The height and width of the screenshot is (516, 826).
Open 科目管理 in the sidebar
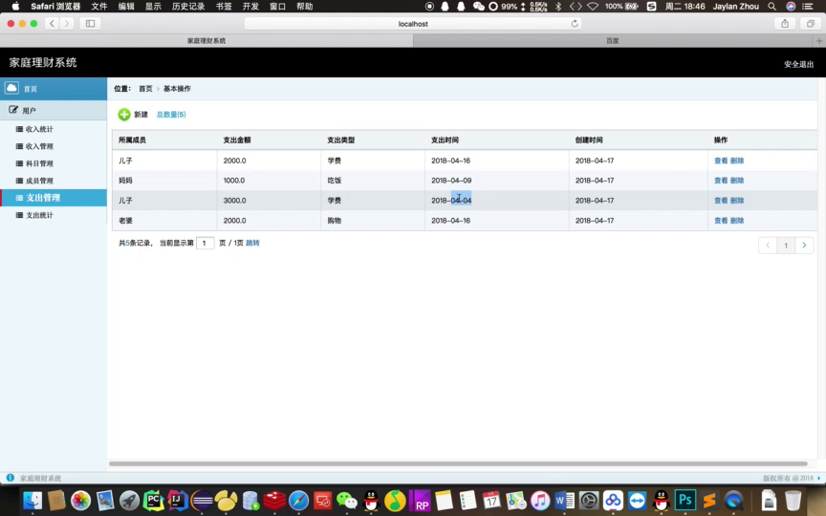39,163
